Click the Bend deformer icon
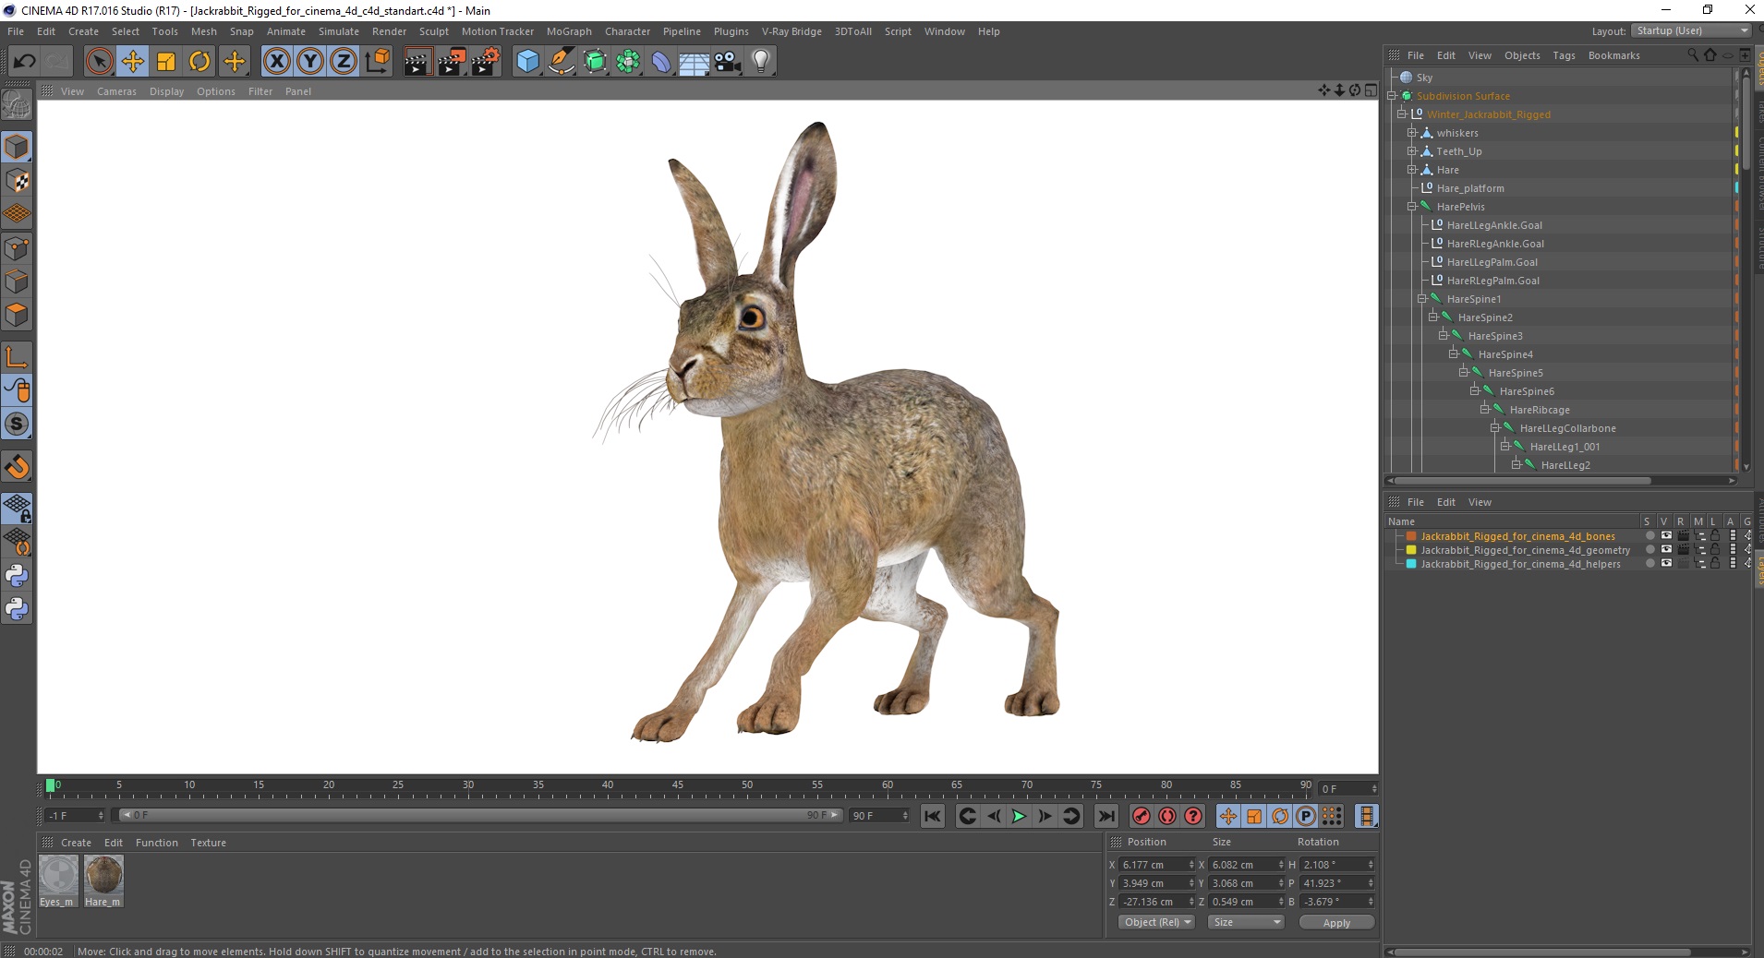1764x958 pixels. [x=661, y=62]
